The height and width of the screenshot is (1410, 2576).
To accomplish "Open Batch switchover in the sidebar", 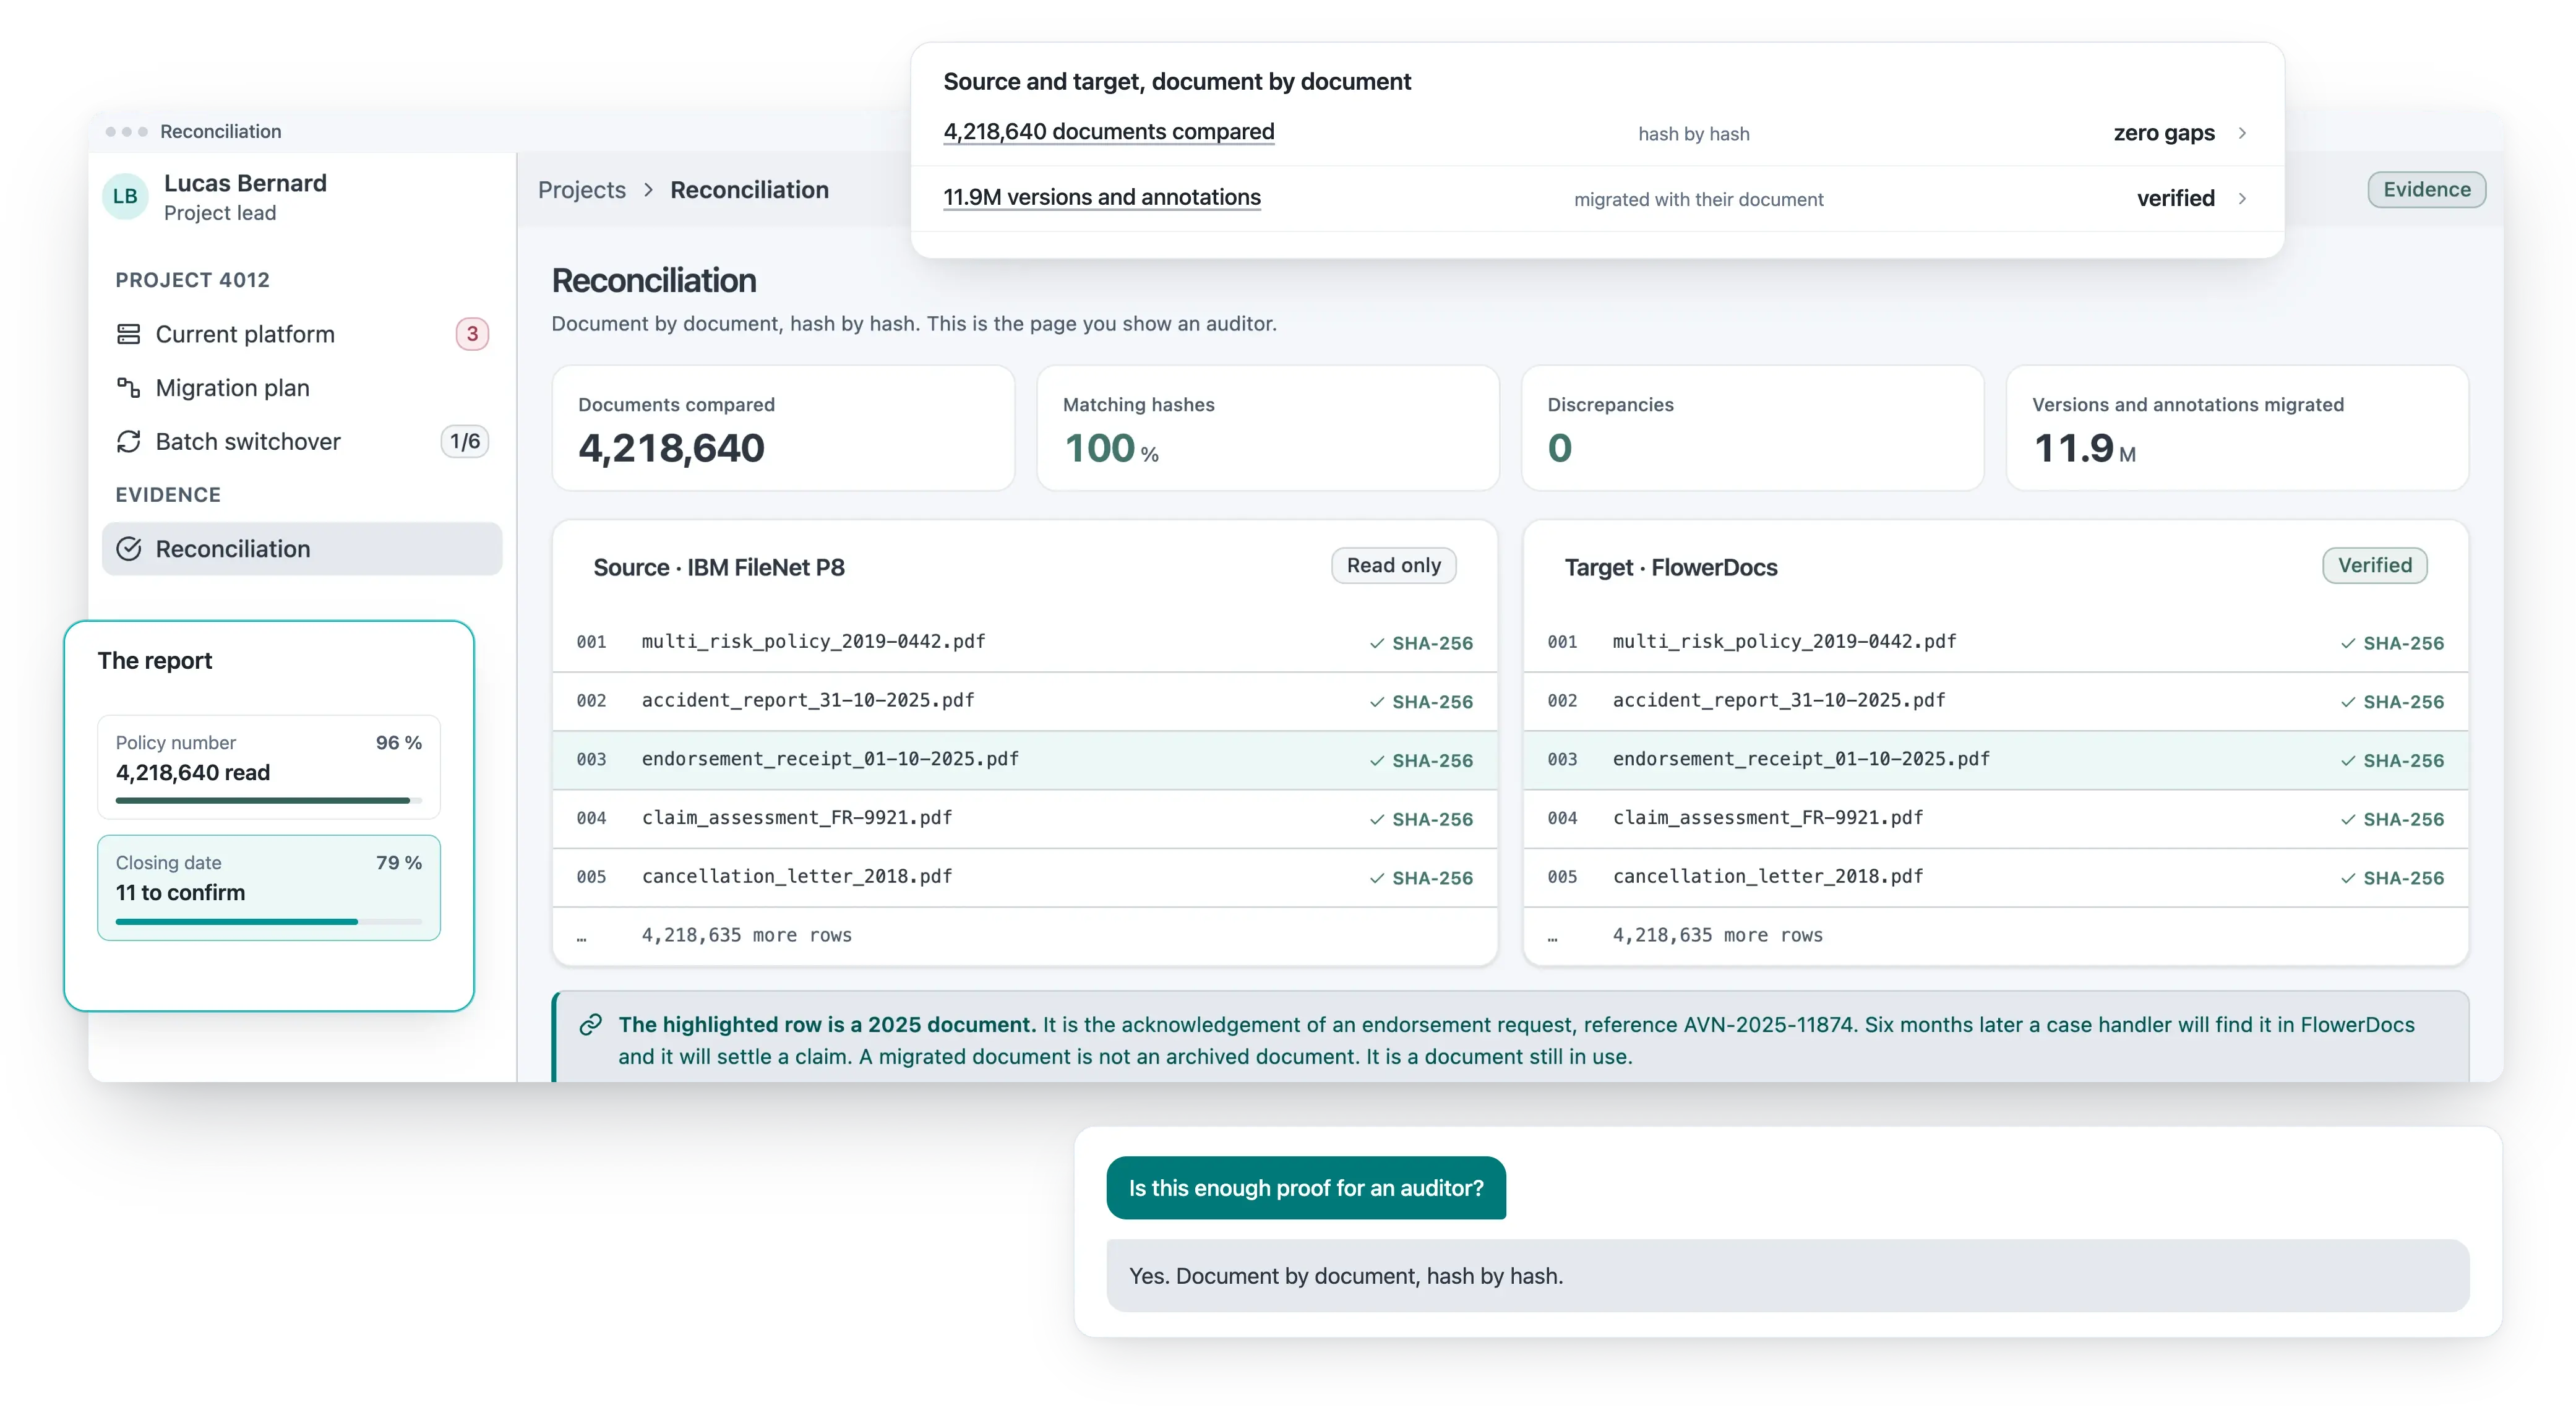I will pos(302,442).
